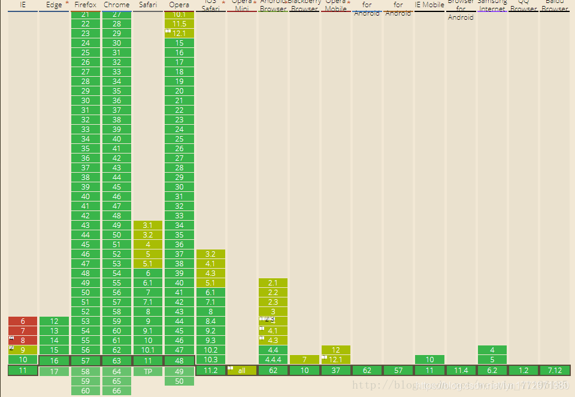
Task: Click the 11.4 current version cell
Action: pyautogui.click(x=461, y=370)
